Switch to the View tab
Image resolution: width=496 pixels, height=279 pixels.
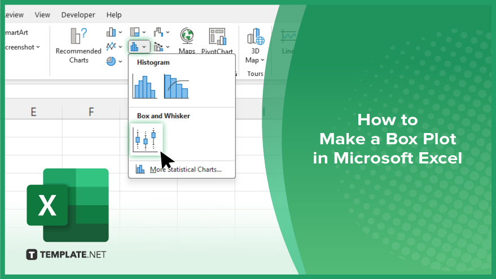pos(42,15)
